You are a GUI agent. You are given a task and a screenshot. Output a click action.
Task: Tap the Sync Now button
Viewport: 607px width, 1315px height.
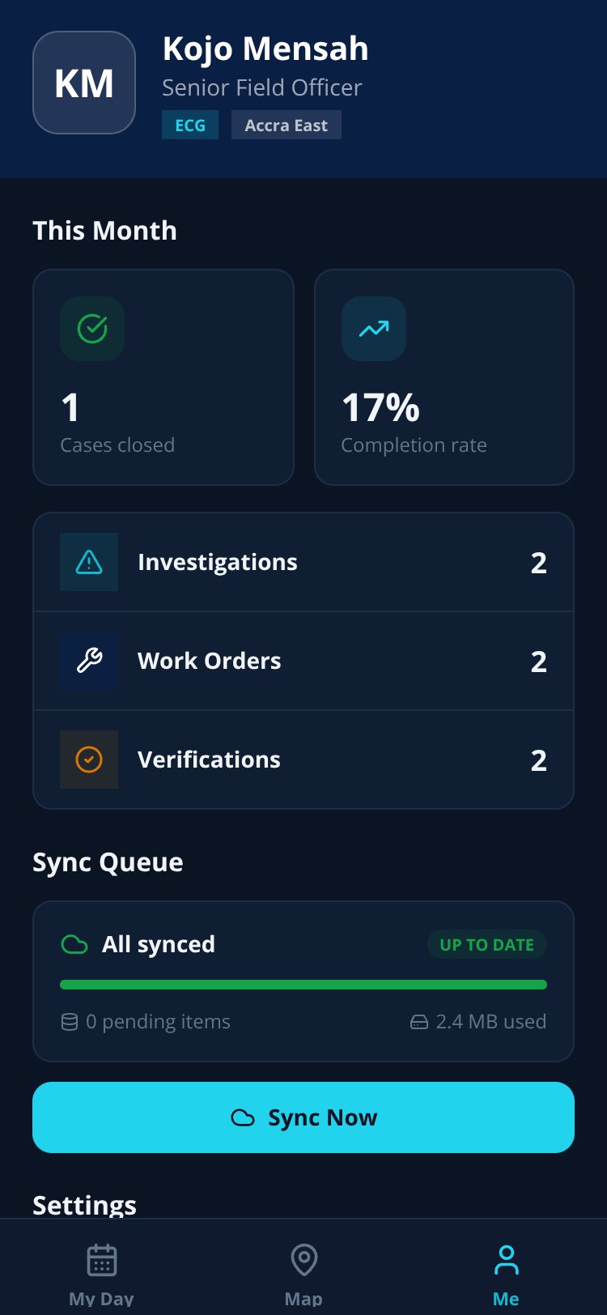tap(303, 1117)
